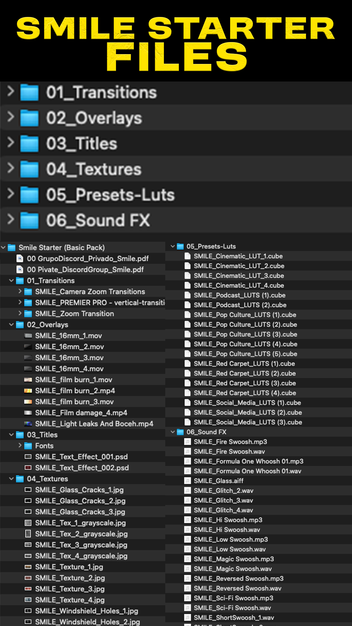Expand the large 06_Sound FX folder chevron
This screenshot has height=626, width=352.
coord(11,219)
